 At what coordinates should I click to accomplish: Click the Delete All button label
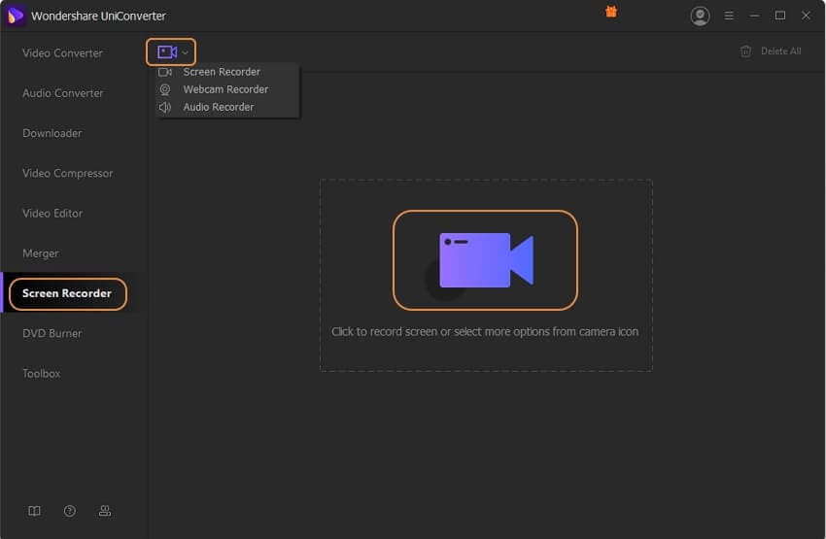tap(780, 51)
